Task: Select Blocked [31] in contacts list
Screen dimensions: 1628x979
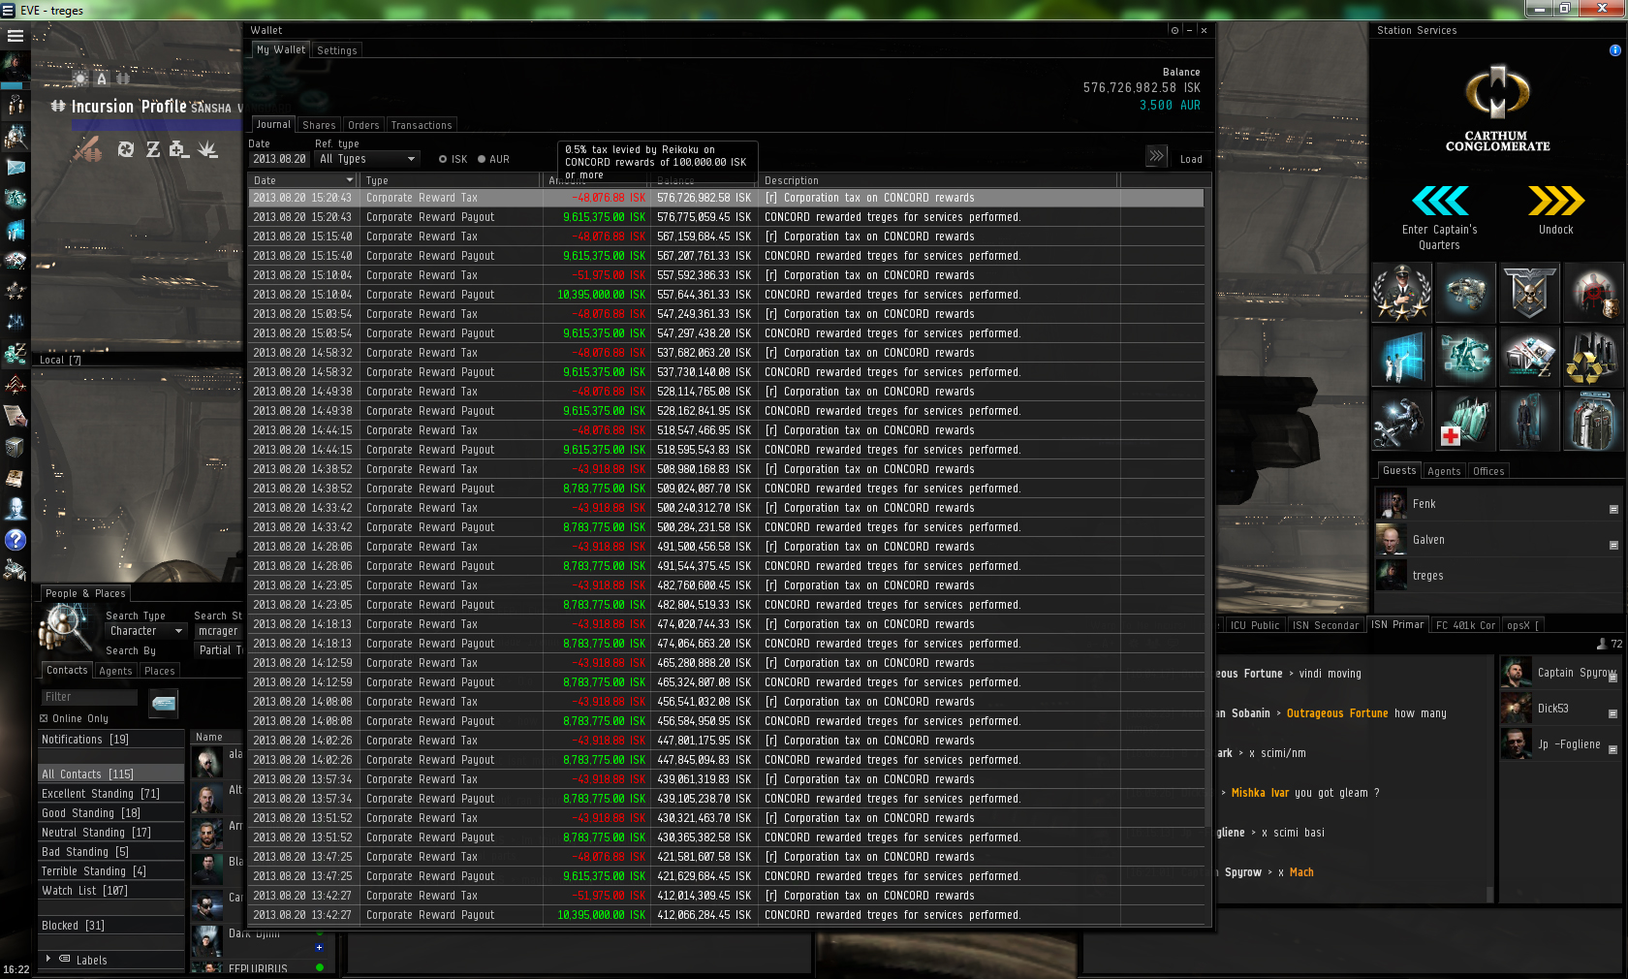Action: tap(110, 925)
